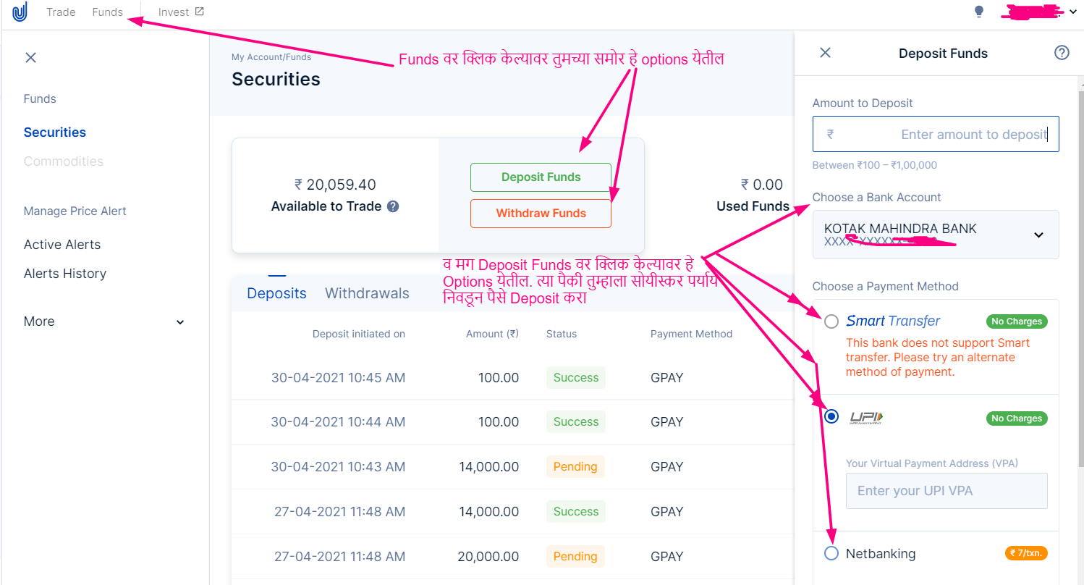Open the Kotak Mahindra Bank account dropdown
This screenshot has width=1084, height=585.
tap(936, 235)
